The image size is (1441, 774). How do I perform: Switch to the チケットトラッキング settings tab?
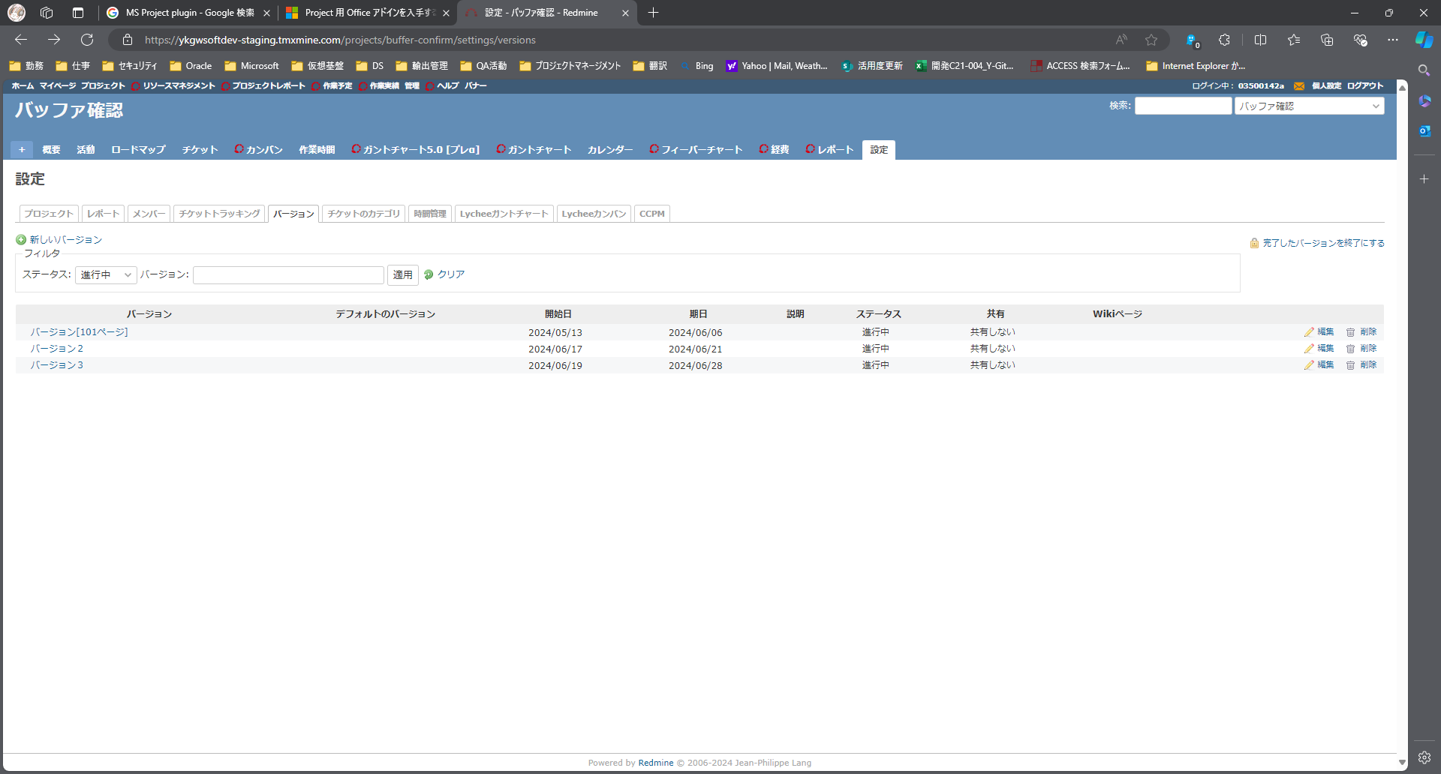tap(219, 214)
